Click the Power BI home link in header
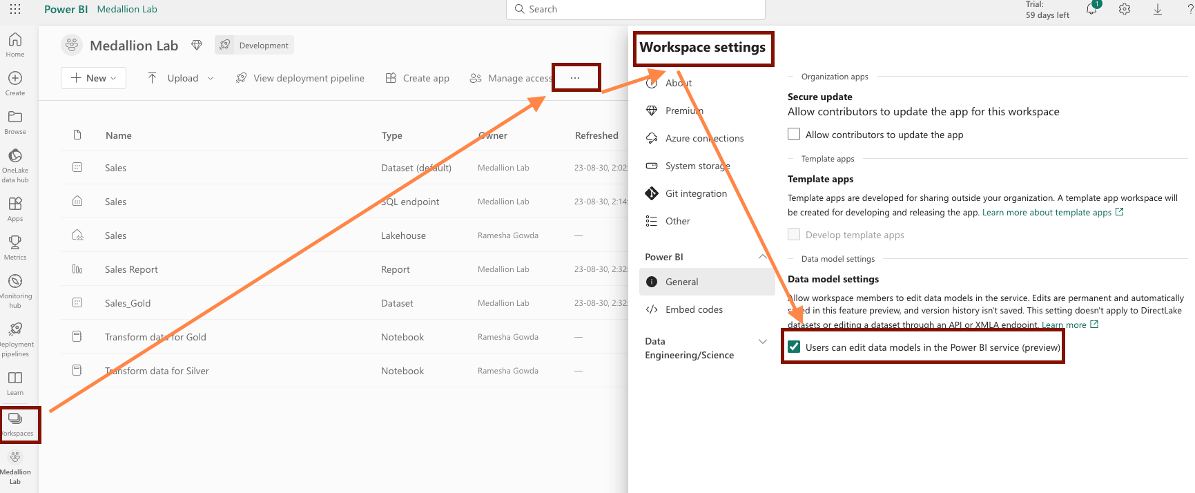This screenshot has width=1195, height=493. pos(66,9)
